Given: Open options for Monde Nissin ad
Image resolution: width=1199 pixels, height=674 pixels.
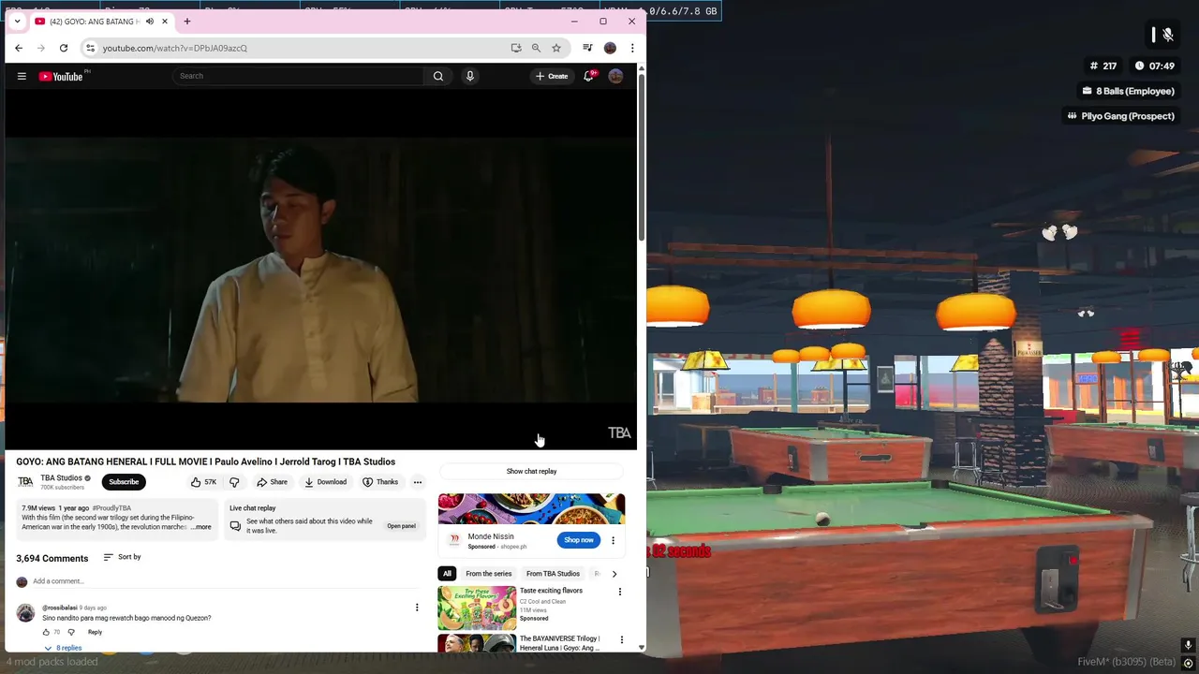Looking at the screenshot, I should coord(613,540).
